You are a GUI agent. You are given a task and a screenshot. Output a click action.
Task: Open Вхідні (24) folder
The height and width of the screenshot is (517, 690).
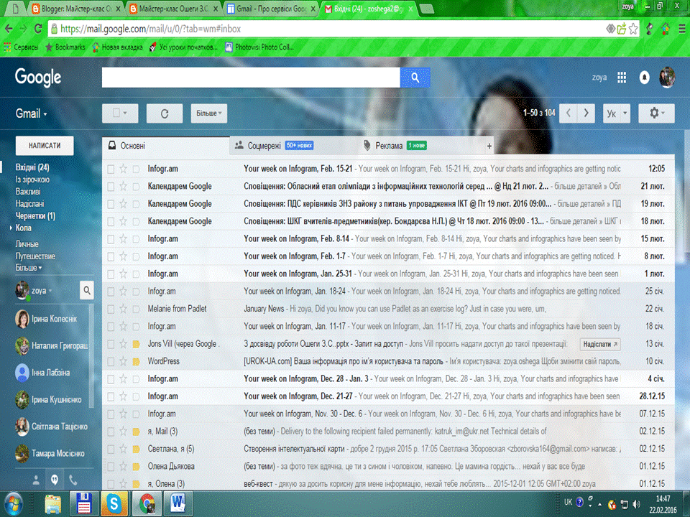tap(32, 167)
